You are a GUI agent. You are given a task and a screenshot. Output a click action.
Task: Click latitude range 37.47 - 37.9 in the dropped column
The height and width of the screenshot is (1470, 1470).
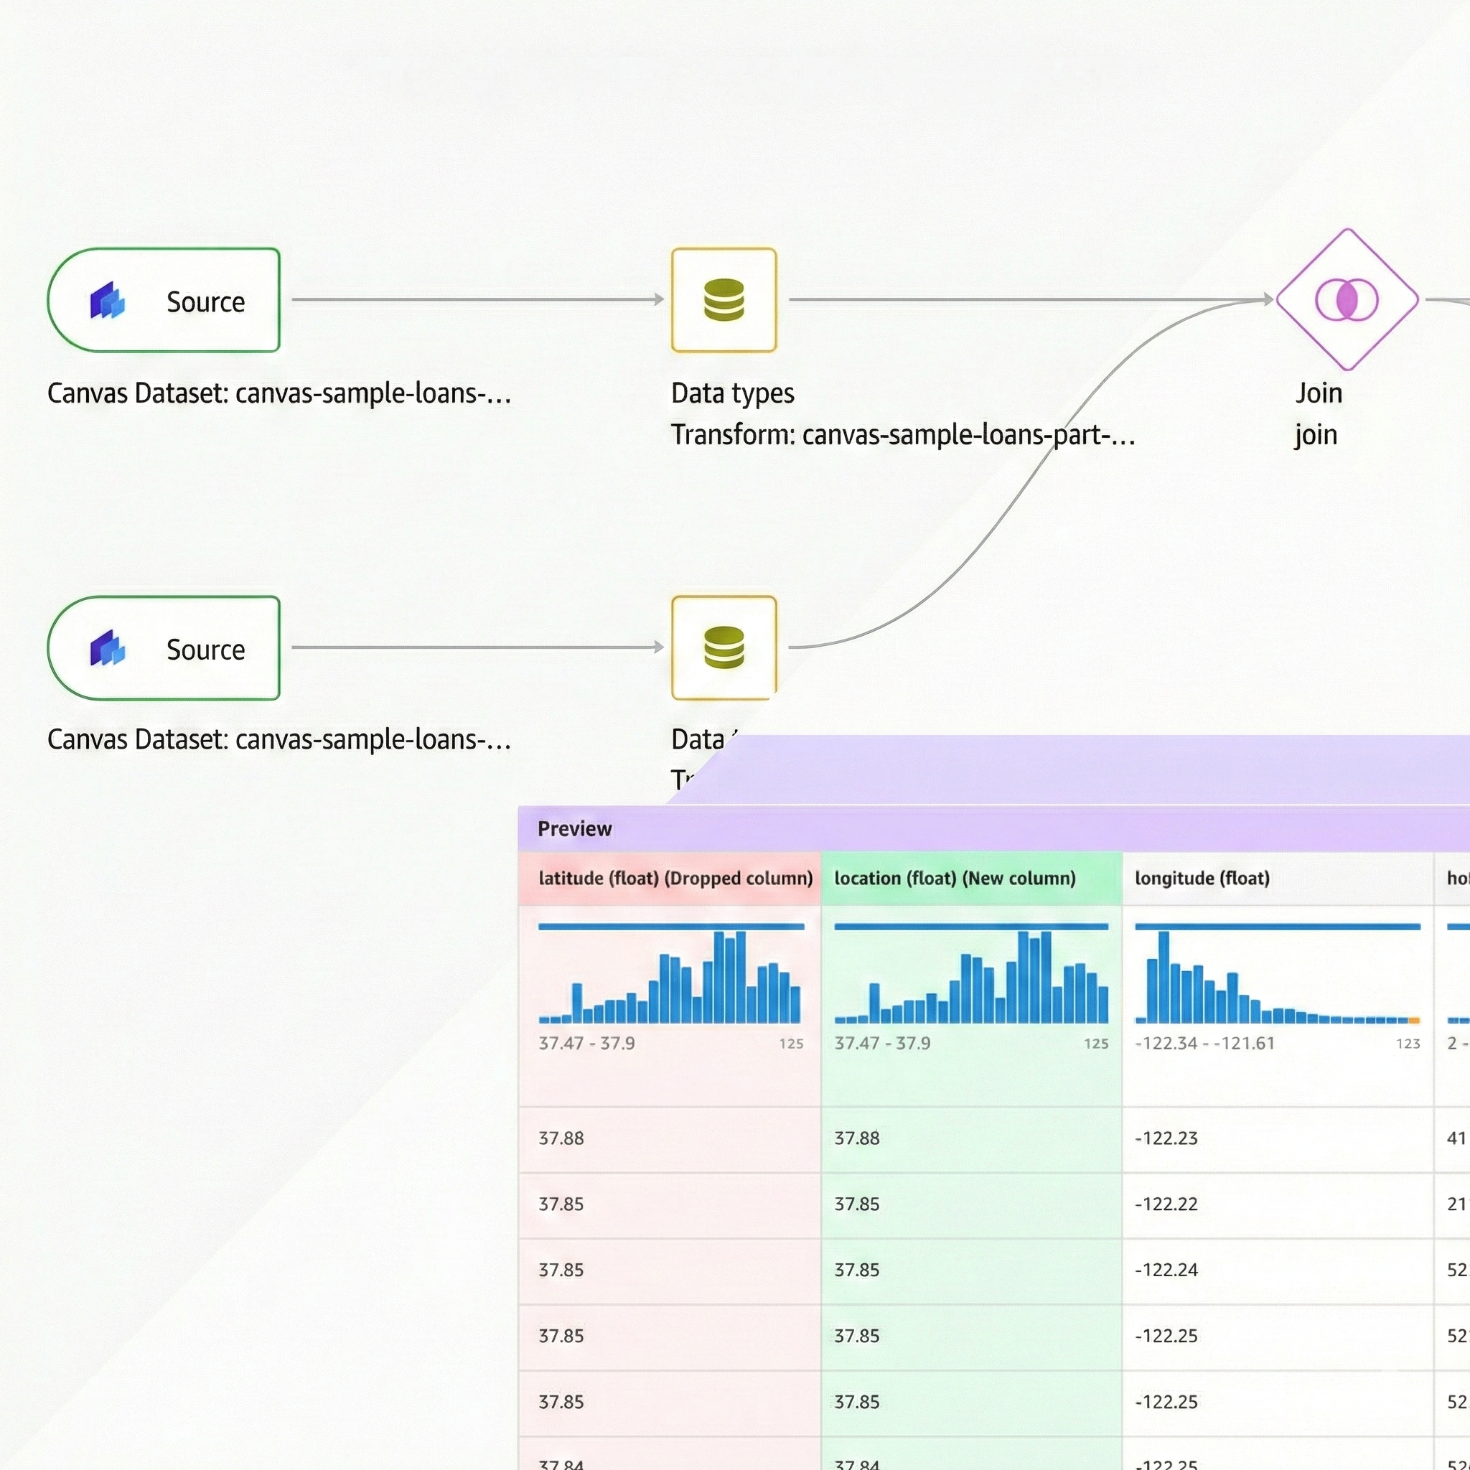tap(586, 1043)
